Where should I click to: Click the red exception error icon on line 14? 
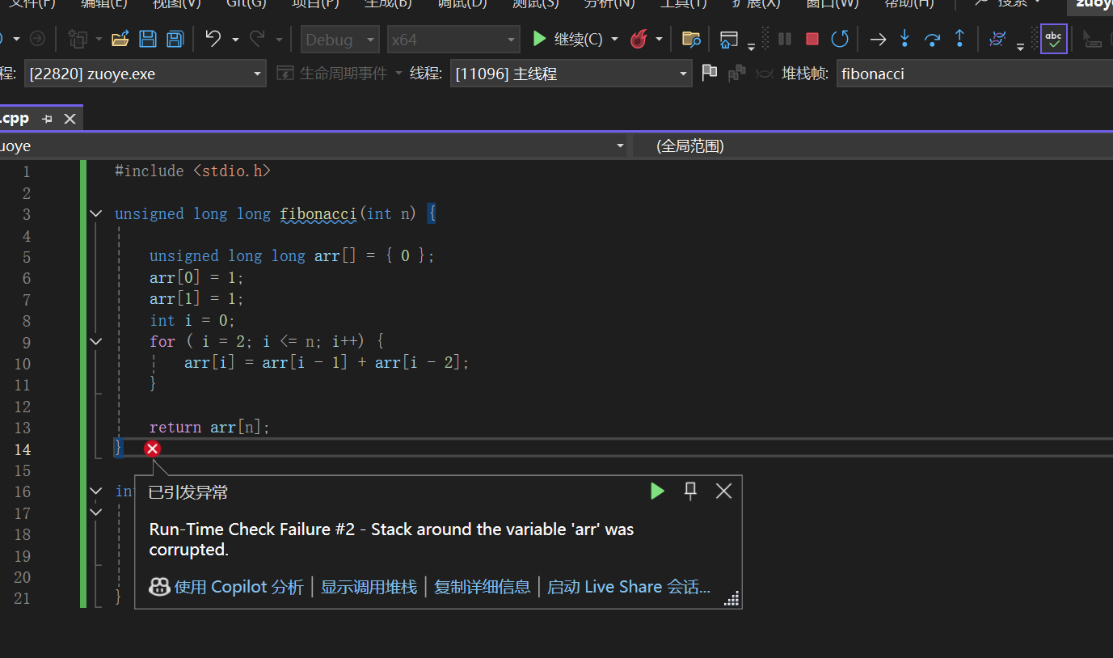click(152, 449)
